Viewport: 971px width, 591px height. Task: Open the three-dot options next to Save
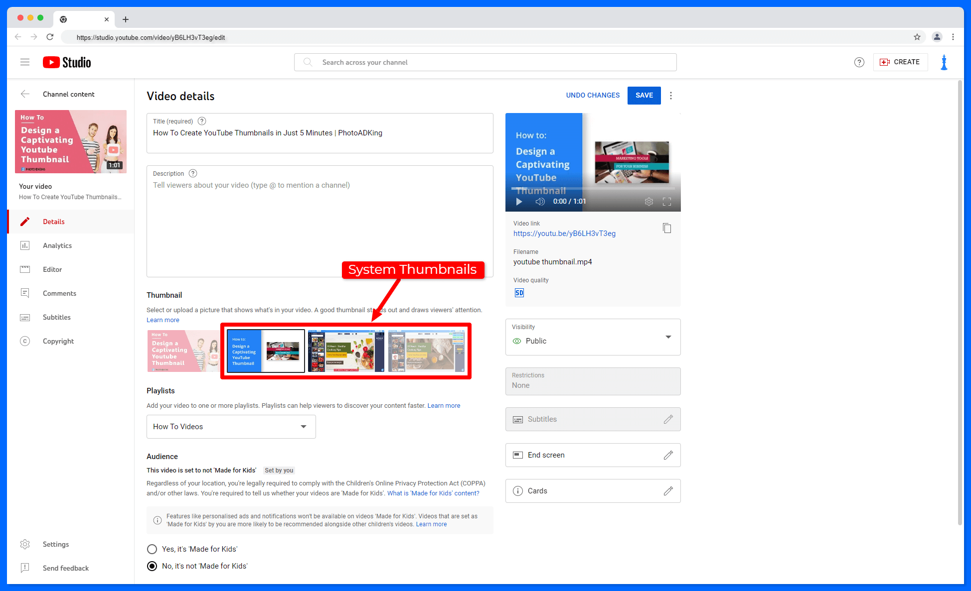pyautogui.click(x=671, y=95)
